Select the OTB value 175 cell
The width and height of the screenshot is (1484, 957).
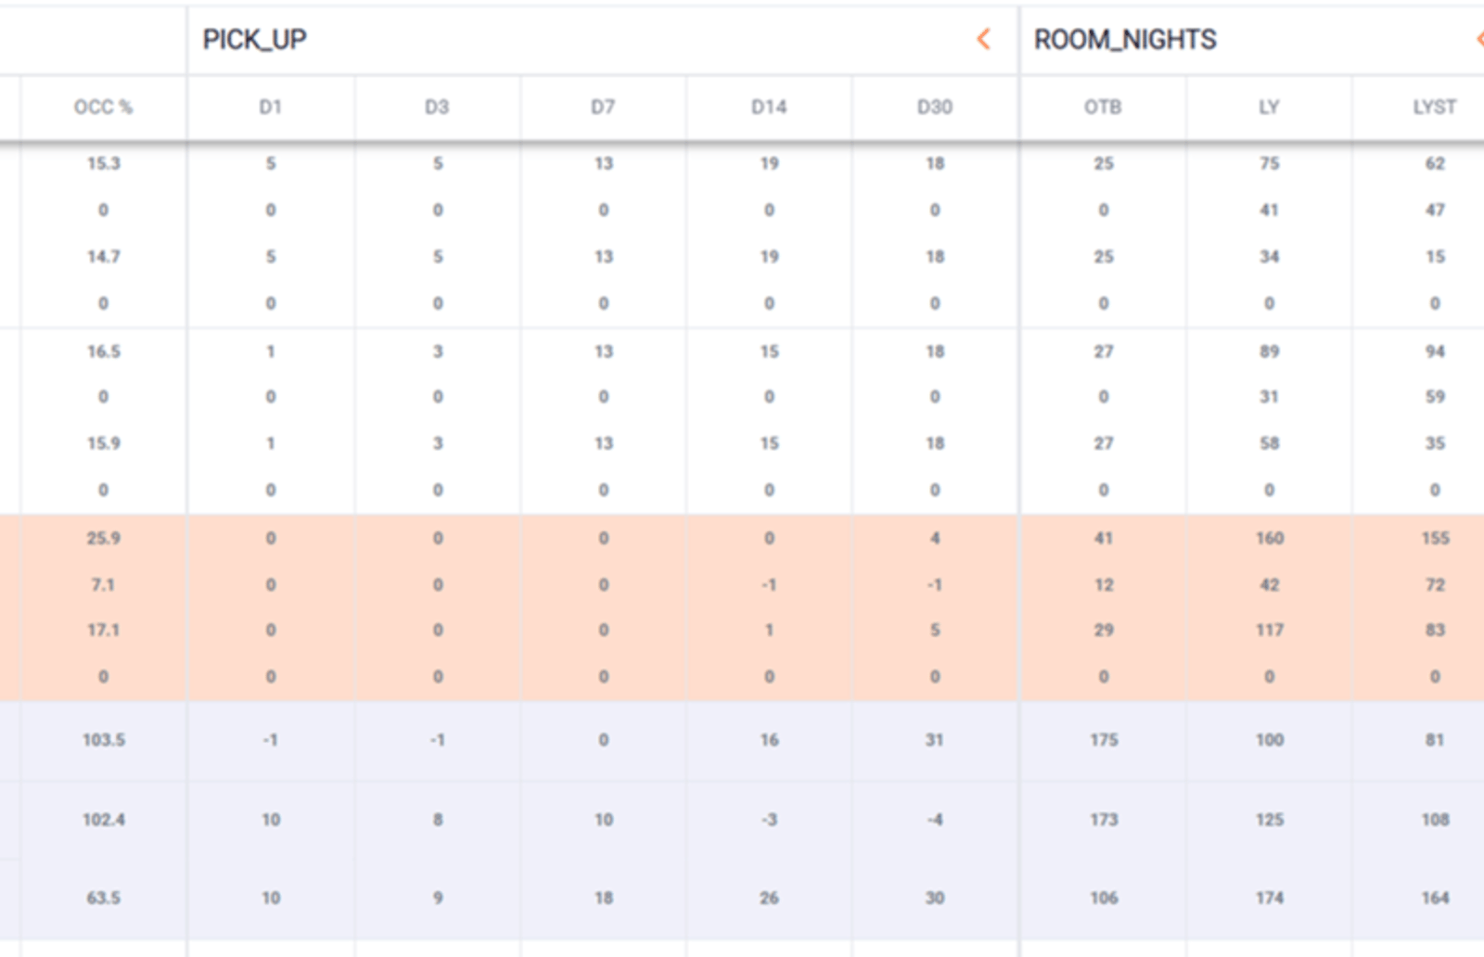1104,740
